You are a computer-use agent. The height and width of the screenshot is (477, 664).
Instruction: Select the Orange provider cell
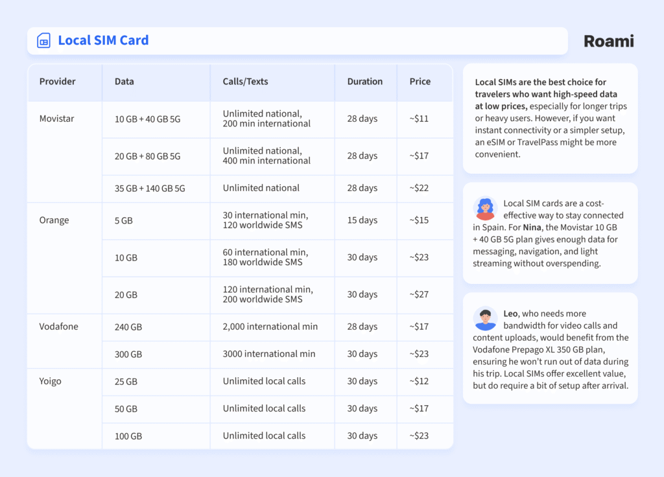[x=54, y=220]
